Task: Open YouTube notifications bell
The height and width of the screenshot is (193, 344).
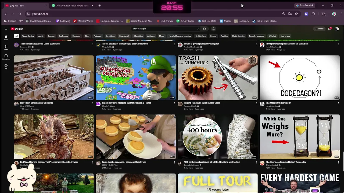Action: click(x=330, y=29)
